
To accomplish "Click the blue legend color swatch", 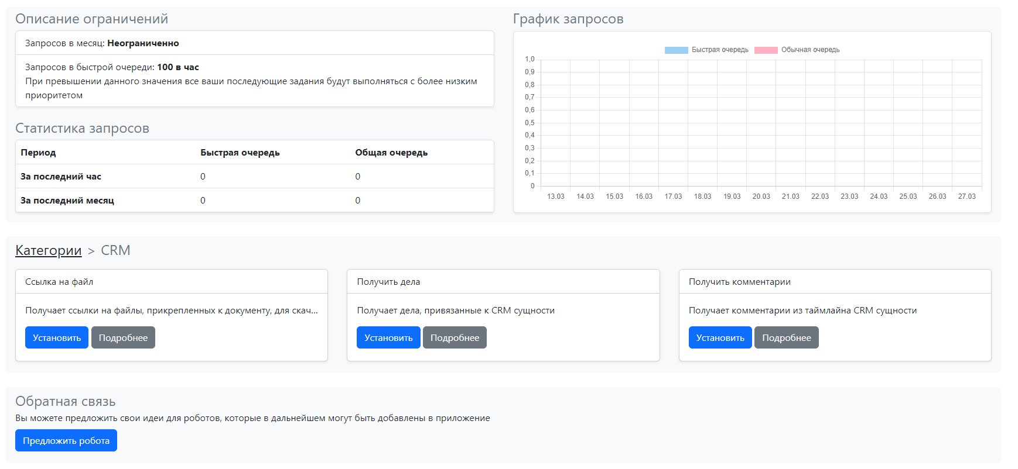I will coord(676,50).
